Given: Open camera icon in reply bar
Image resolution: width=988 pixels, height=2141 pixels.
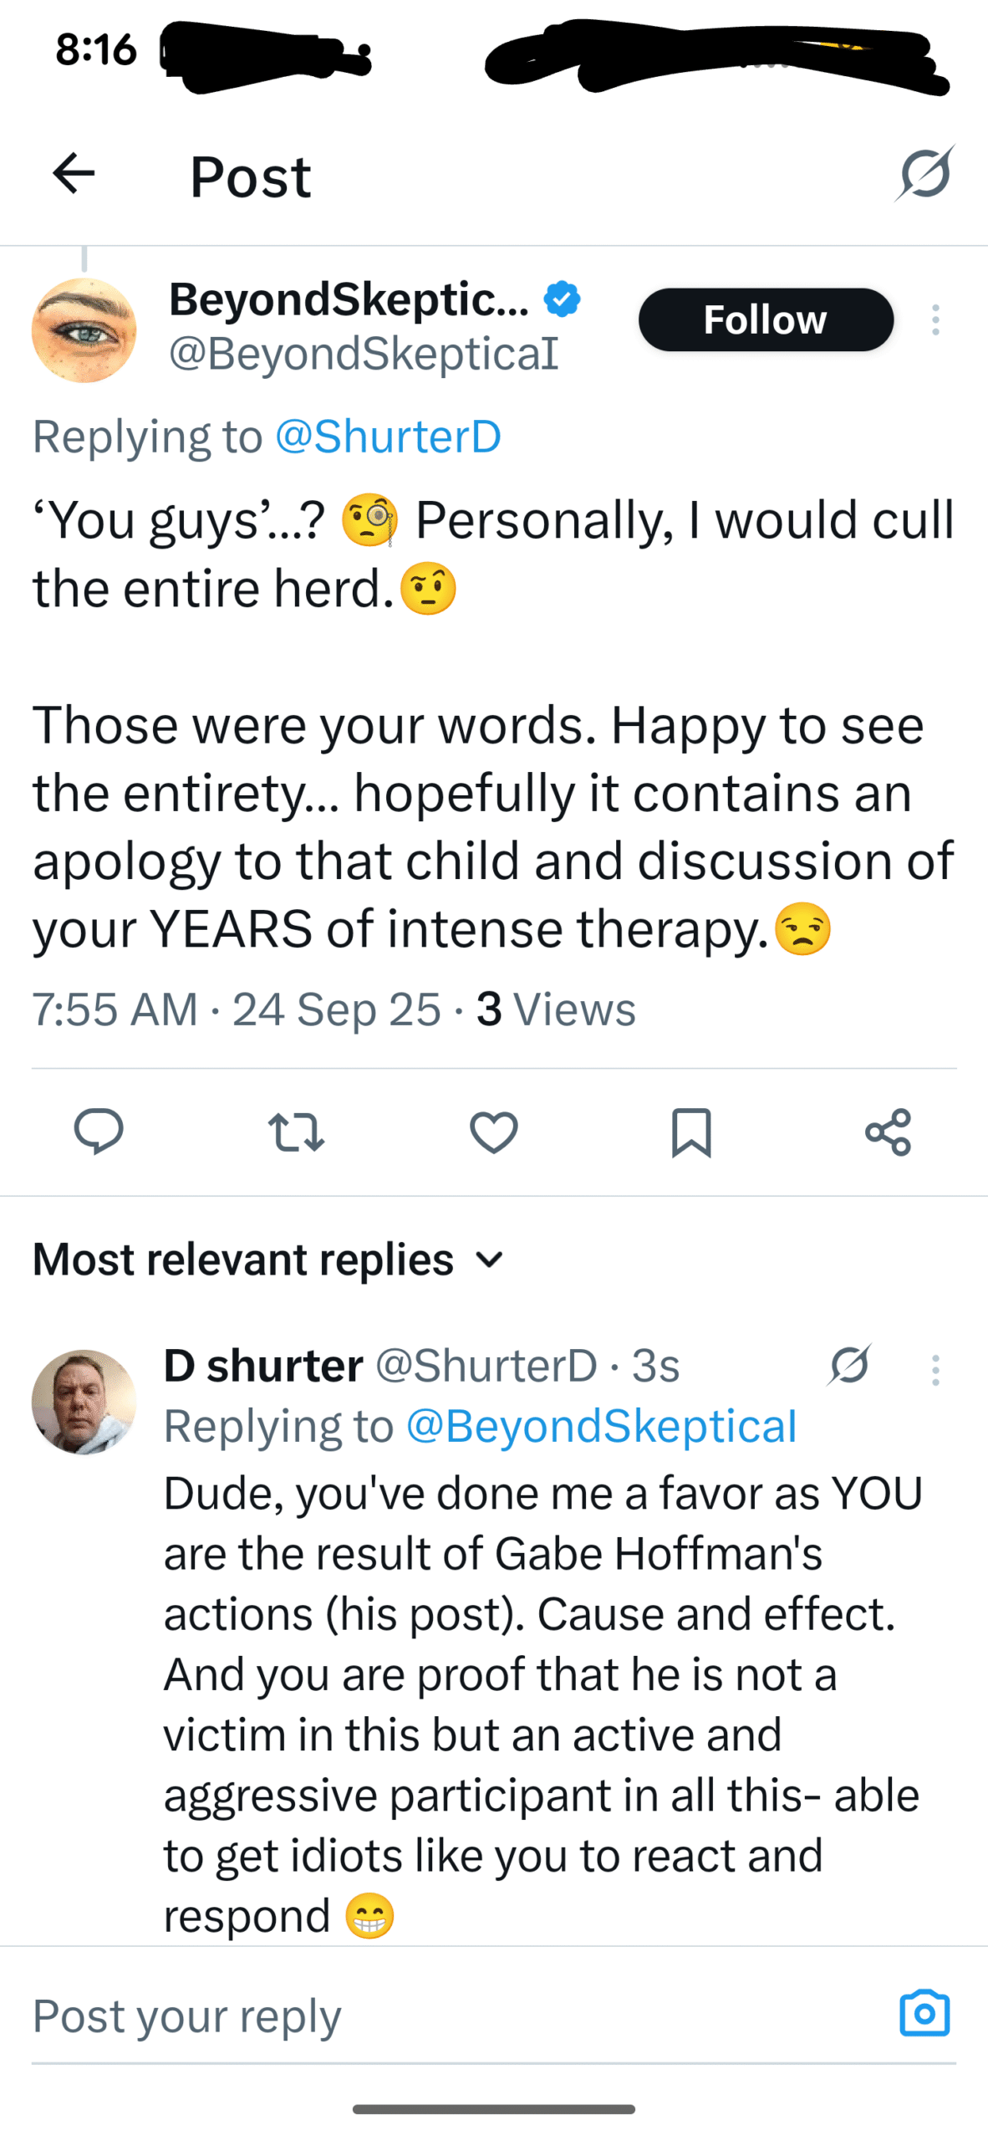Looking at the screenshot, I should (x=924, y=2014).
